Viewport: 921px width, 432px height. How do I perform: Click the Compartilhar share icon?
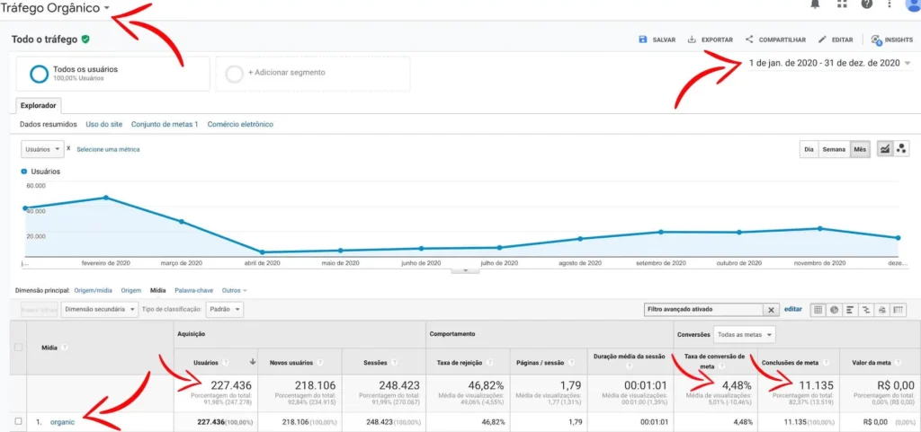pos(749,40)
